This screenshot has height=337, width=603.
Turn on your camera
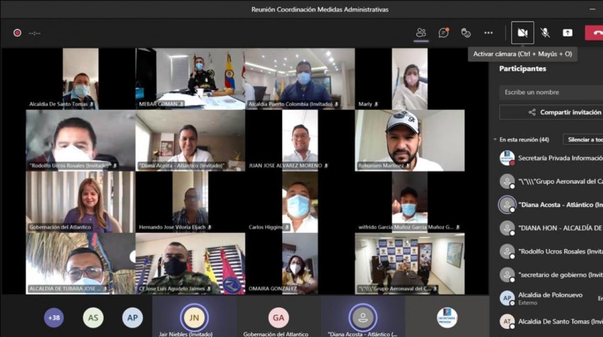(x=523, y=32)
